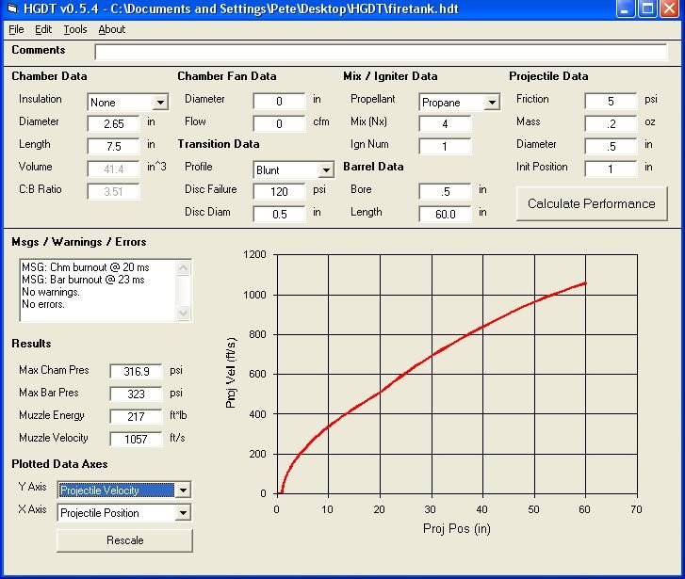Click the Ign Num field showing 1
This screenshot has height=579, width=685.
pyautogui.click(x=445, y=146)
